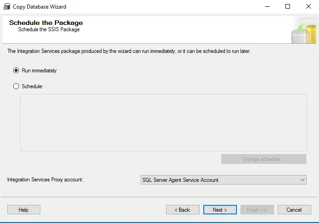Image resolution: width=319 pixels, height=223 pixels.
Task: Select the Run immediately radio button
Action: tap(17, 71)
